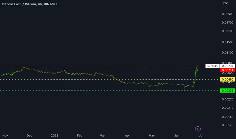
Task: Select the current price tag 0.00737
Action: coord(227,66)
